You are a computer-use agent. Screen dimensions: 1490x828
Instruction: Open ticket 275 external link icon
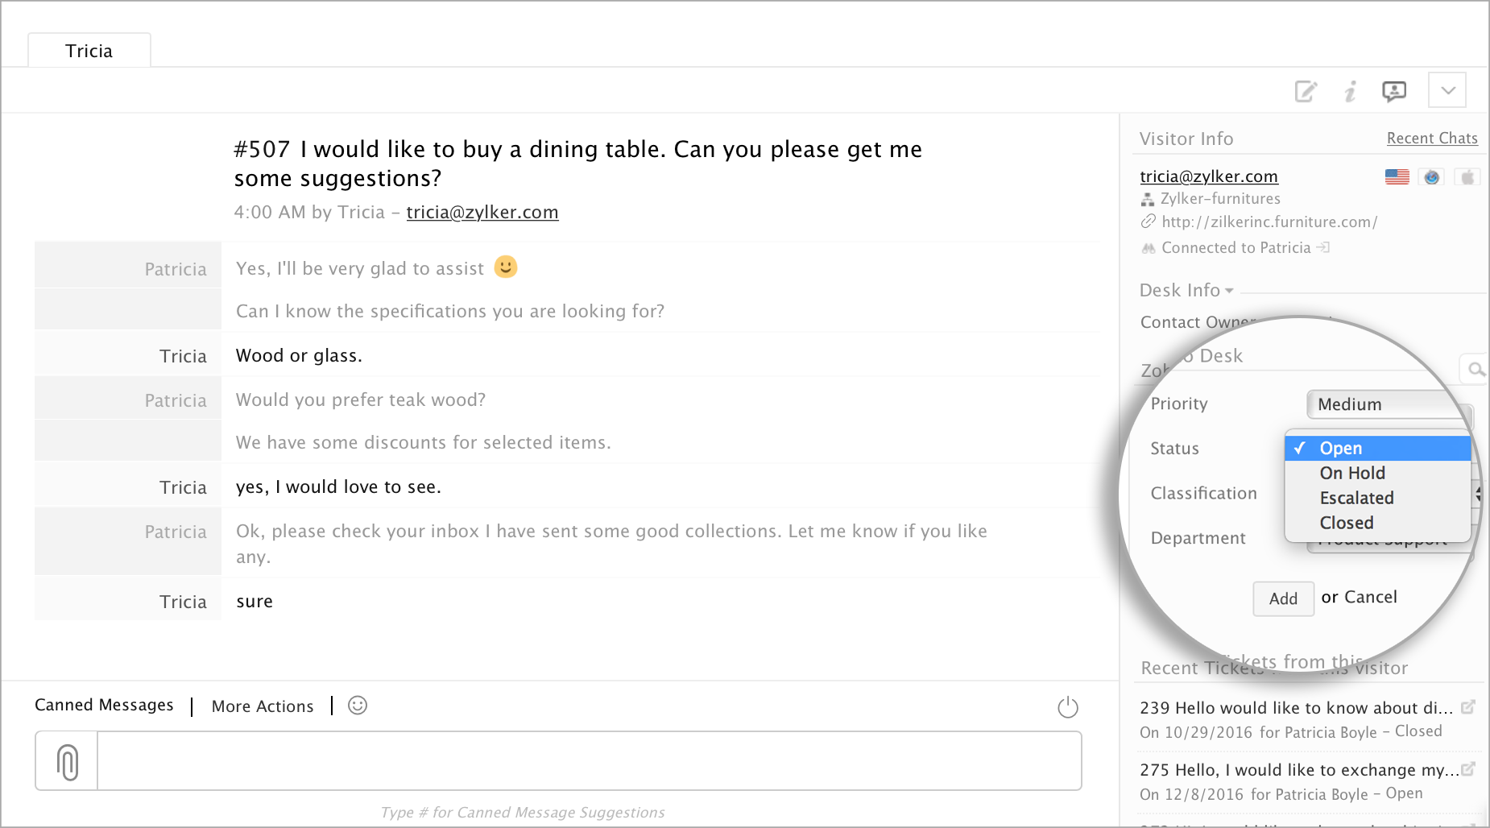click(1468, 769)
